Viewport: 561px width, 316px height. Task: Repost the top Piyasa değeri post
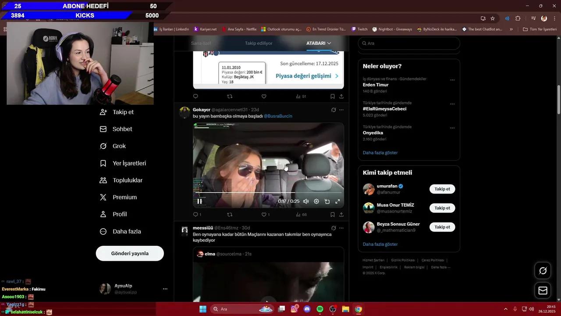(x=230, y=96)
